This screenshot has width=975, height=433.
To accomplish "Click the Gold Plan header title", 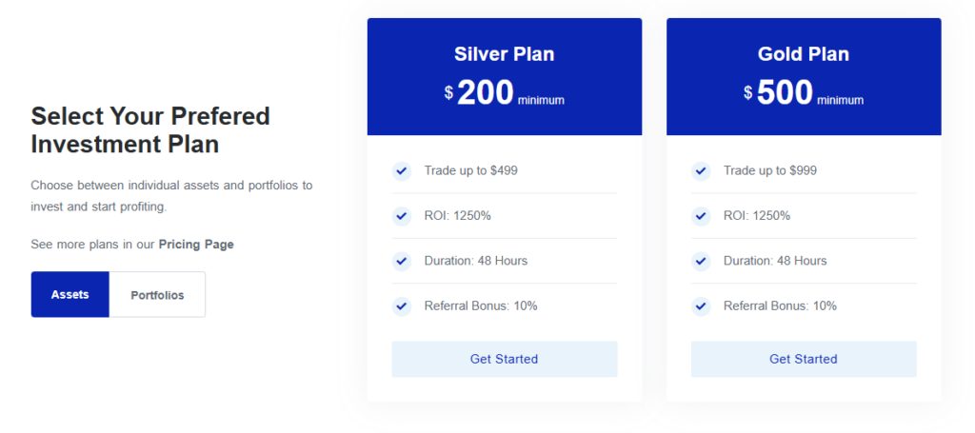I will click(804, 54).
